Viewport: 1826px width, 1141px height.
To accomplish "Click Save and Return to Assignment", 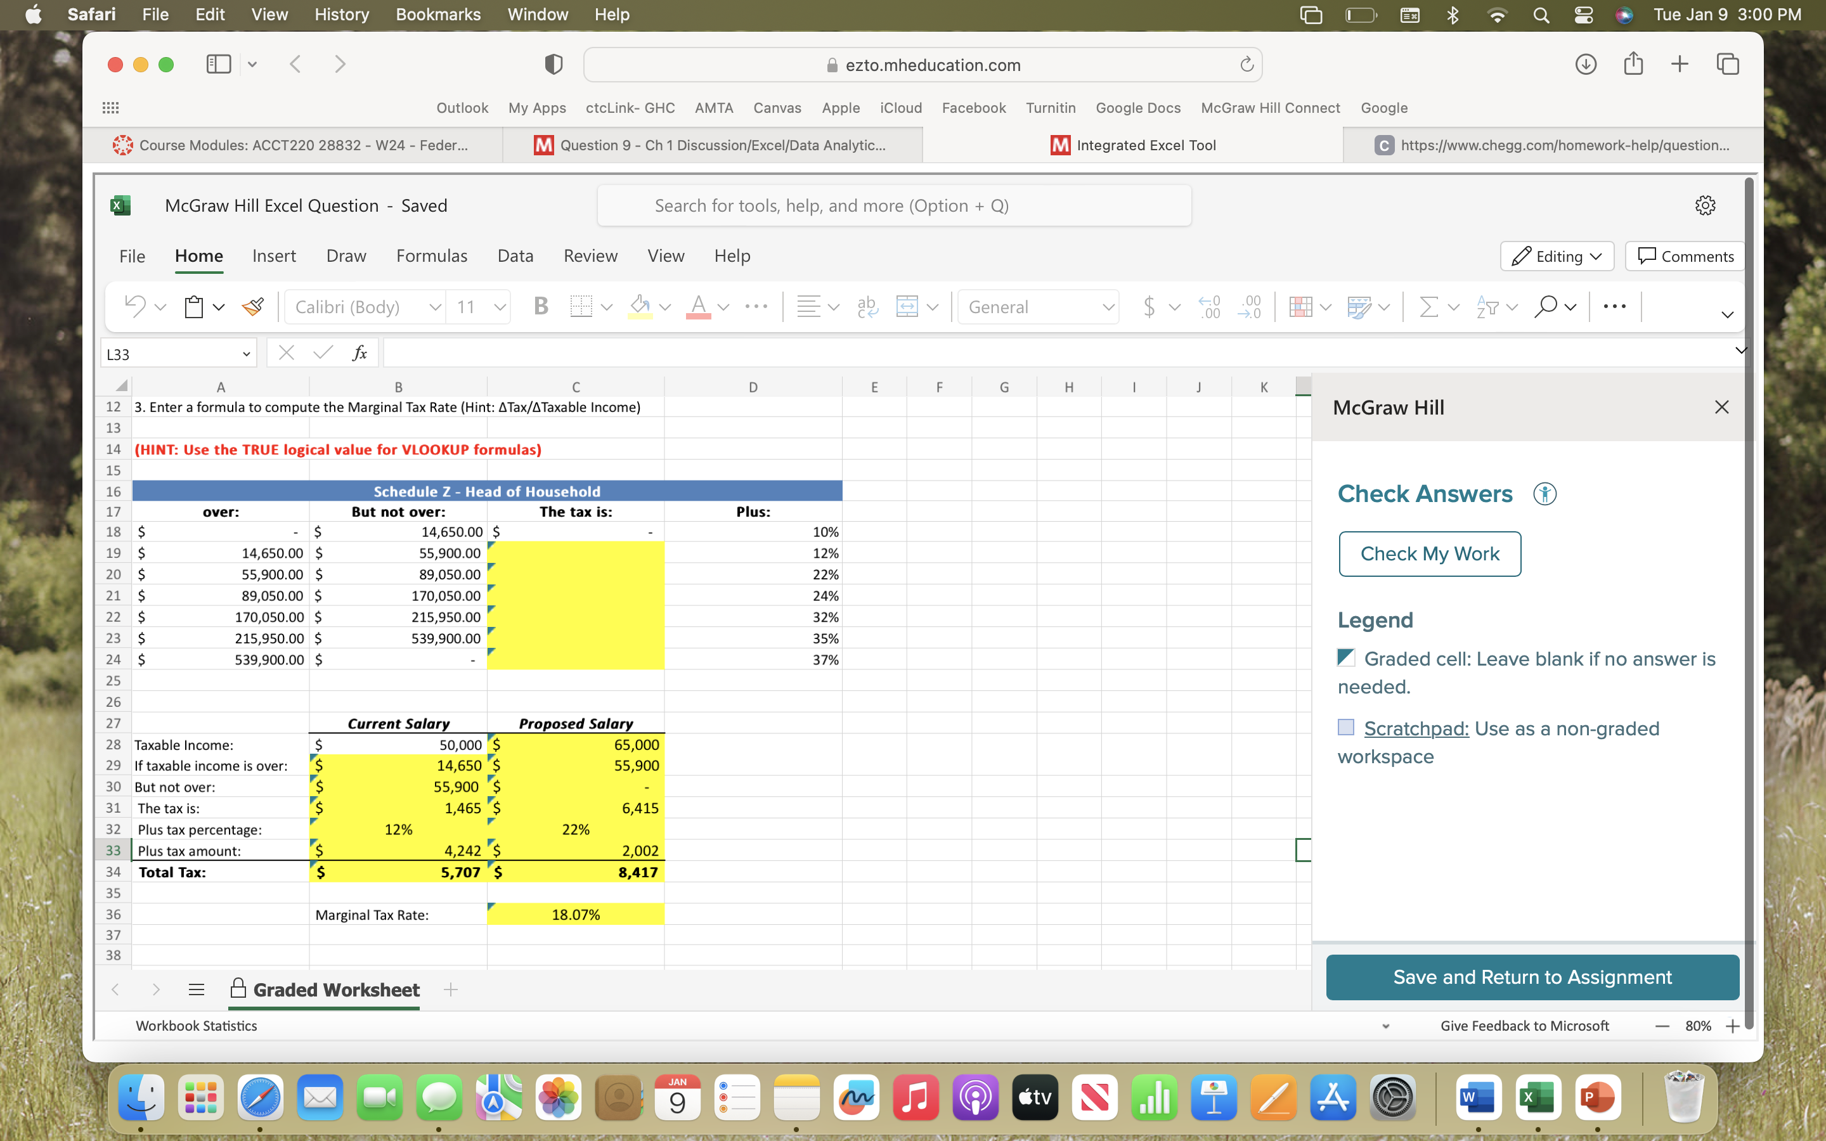I will click(1531, 976).
